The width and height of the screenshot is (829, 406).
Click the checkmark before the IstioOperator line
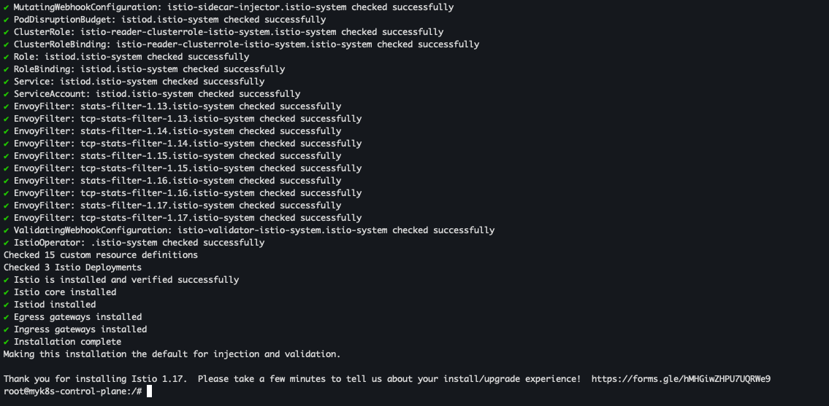6,243
